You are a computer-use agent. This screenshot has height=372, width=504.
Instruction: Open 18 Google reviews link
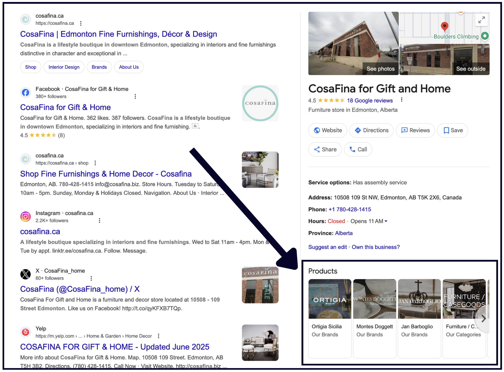370,101
